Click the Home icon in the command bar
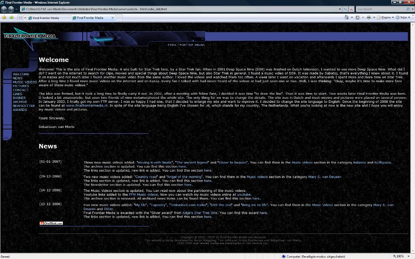This screenshot has height=259, width=415. coord(347,17)
